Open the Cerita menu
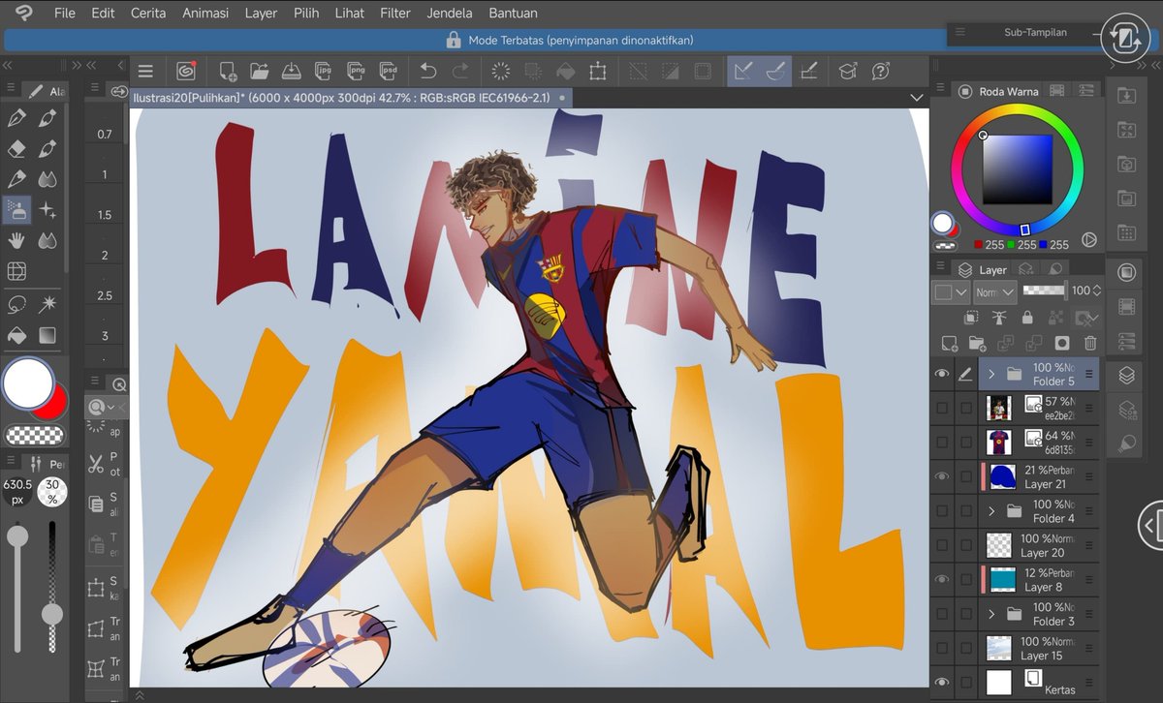The height and width of the screenshot is (703, 1163). (x=147, y=14)
